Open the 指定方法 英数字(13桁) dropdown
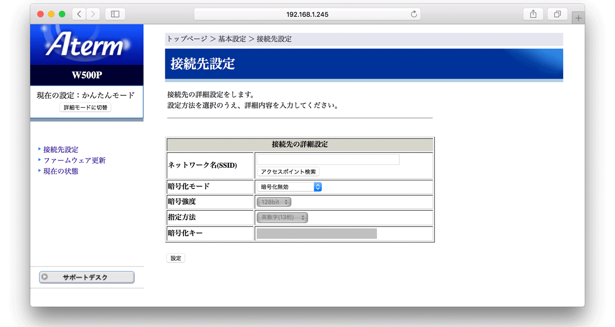 pyautogui.click(x=283, y=217)
